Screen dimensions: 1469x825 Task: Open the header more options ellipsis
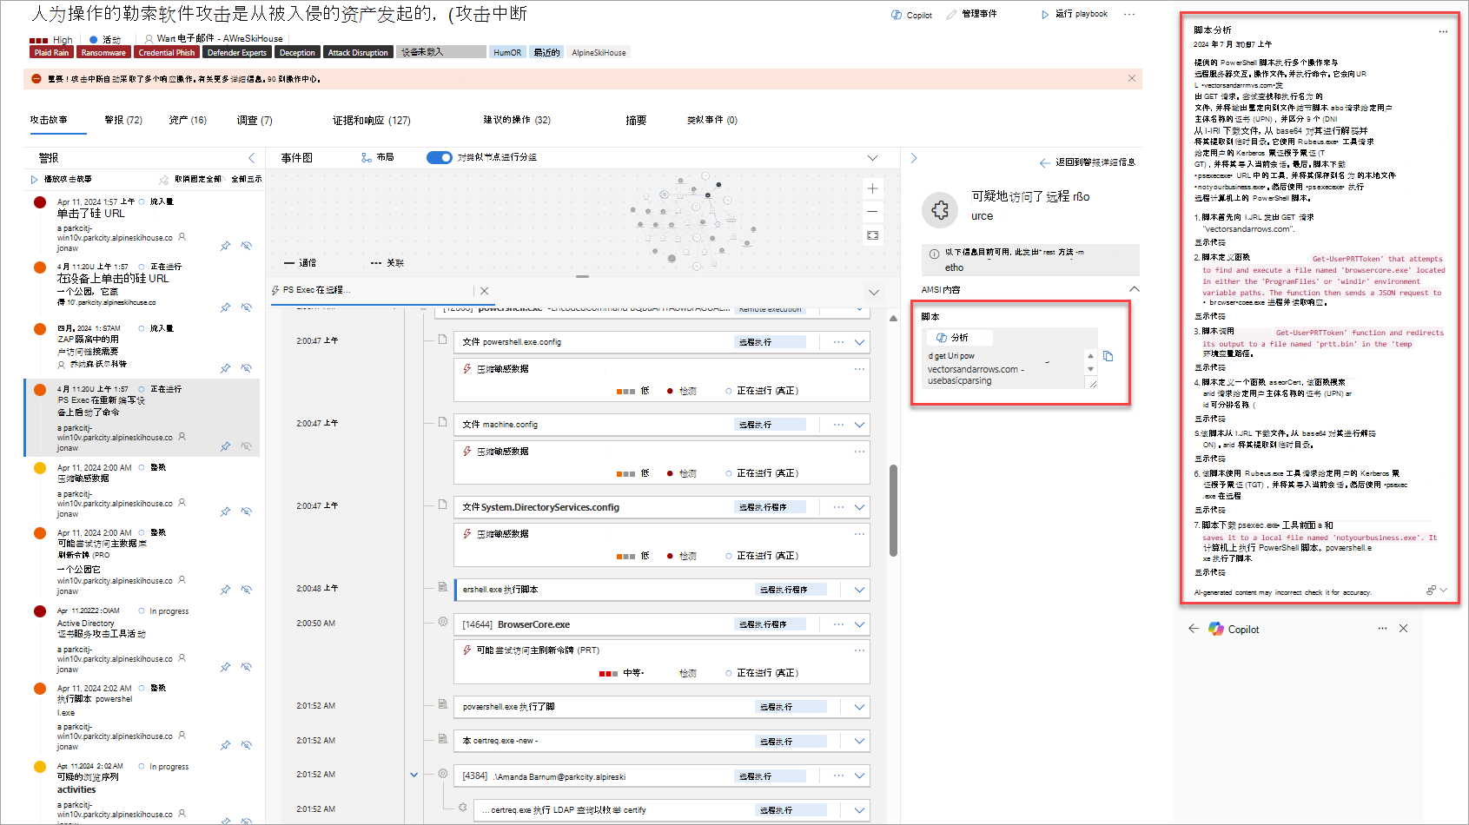tap(1129, 14)
